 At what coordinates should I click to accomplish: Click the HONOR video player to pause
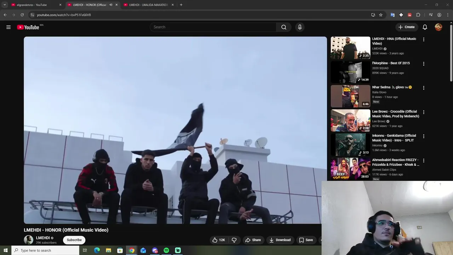click(x=175, y=130)
